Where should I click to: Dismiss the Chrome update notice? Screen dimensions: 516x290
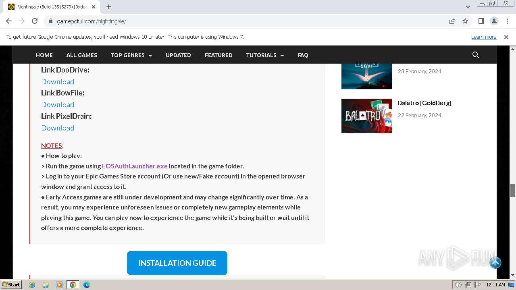click(x=506, y=37)
